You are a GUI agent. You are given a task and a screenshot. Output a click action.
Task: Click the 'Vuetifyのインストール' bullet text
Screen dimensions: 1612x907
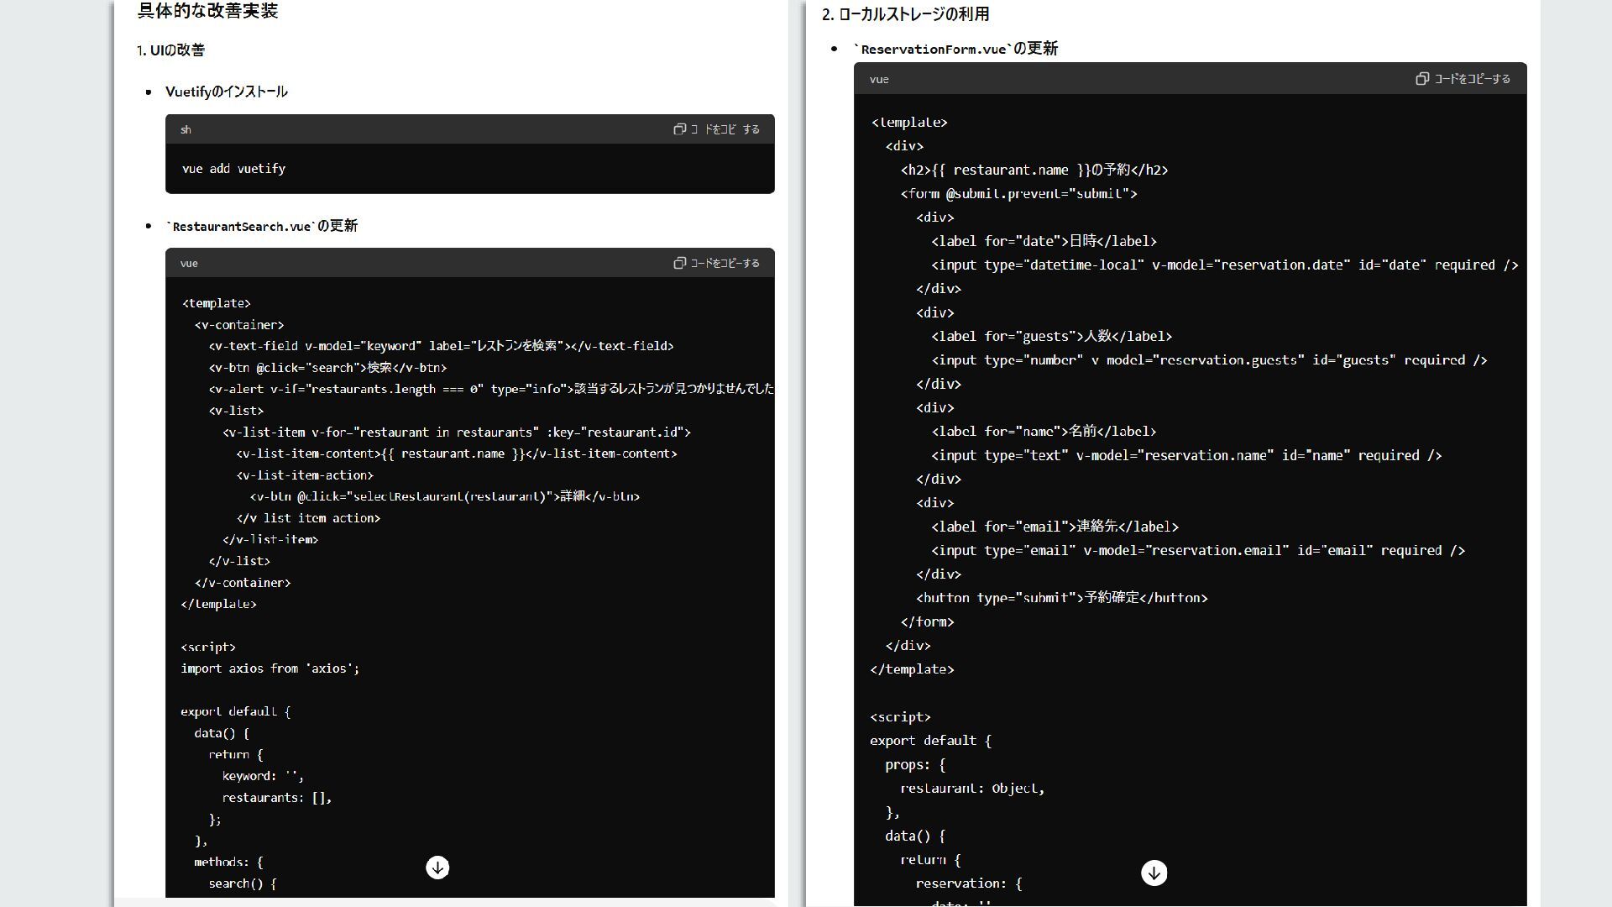point(226,92)
